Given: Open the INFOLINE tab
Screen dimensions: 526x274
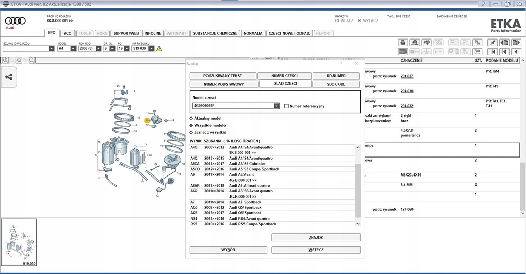Looking at the screenshot, I should coord(153,33).
